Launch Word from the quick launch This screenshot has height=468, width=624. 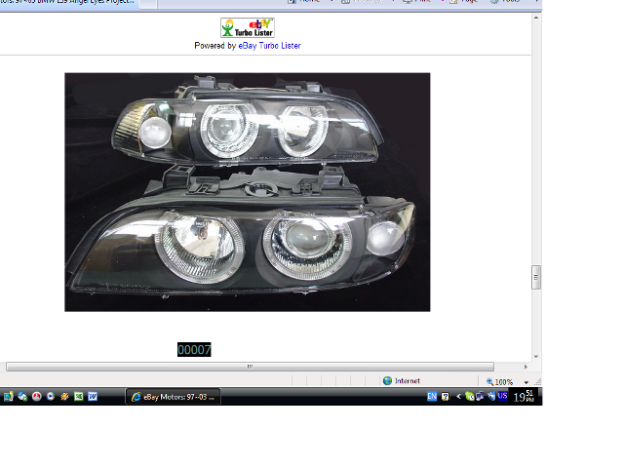pyautogui.click(x=93, y=397)
